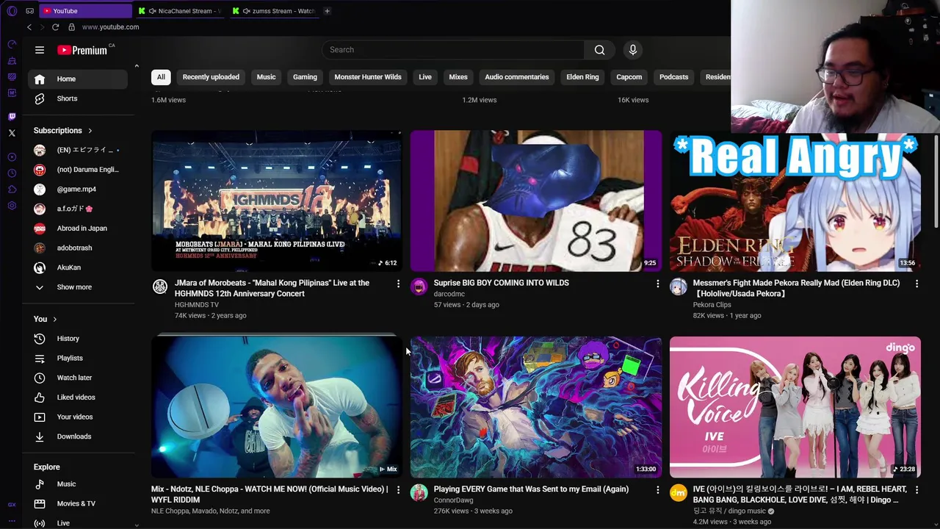940x529 pixels.
Task: Click the YouTube search input field
Action: pyautogui.click(x=453, y=50)
